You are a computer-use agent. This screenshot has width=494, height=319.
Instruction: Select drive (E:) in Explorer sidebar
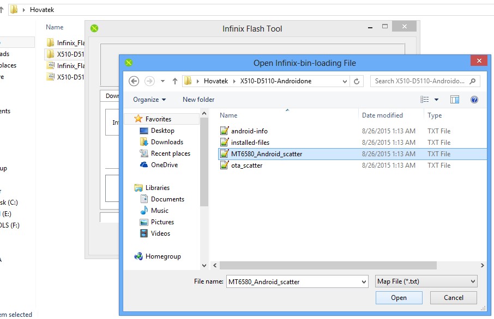click(x=6, y=214)
